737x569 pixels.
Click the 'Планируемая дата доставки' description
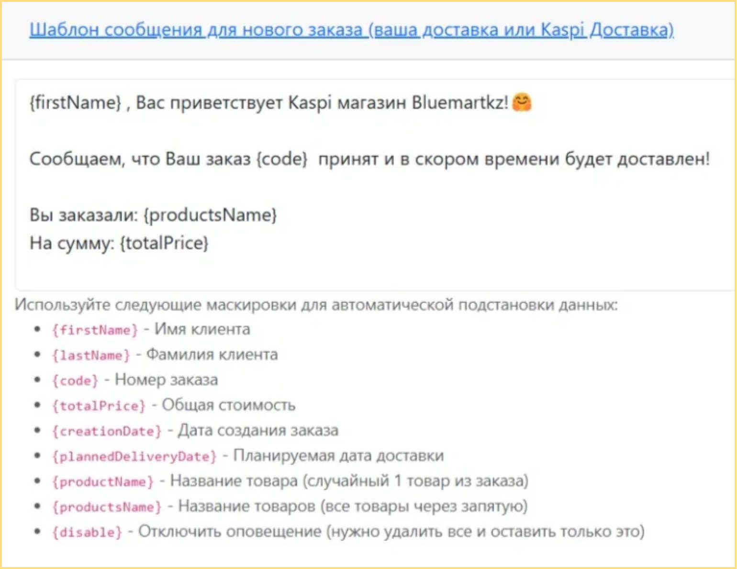(x=338, y=456)
